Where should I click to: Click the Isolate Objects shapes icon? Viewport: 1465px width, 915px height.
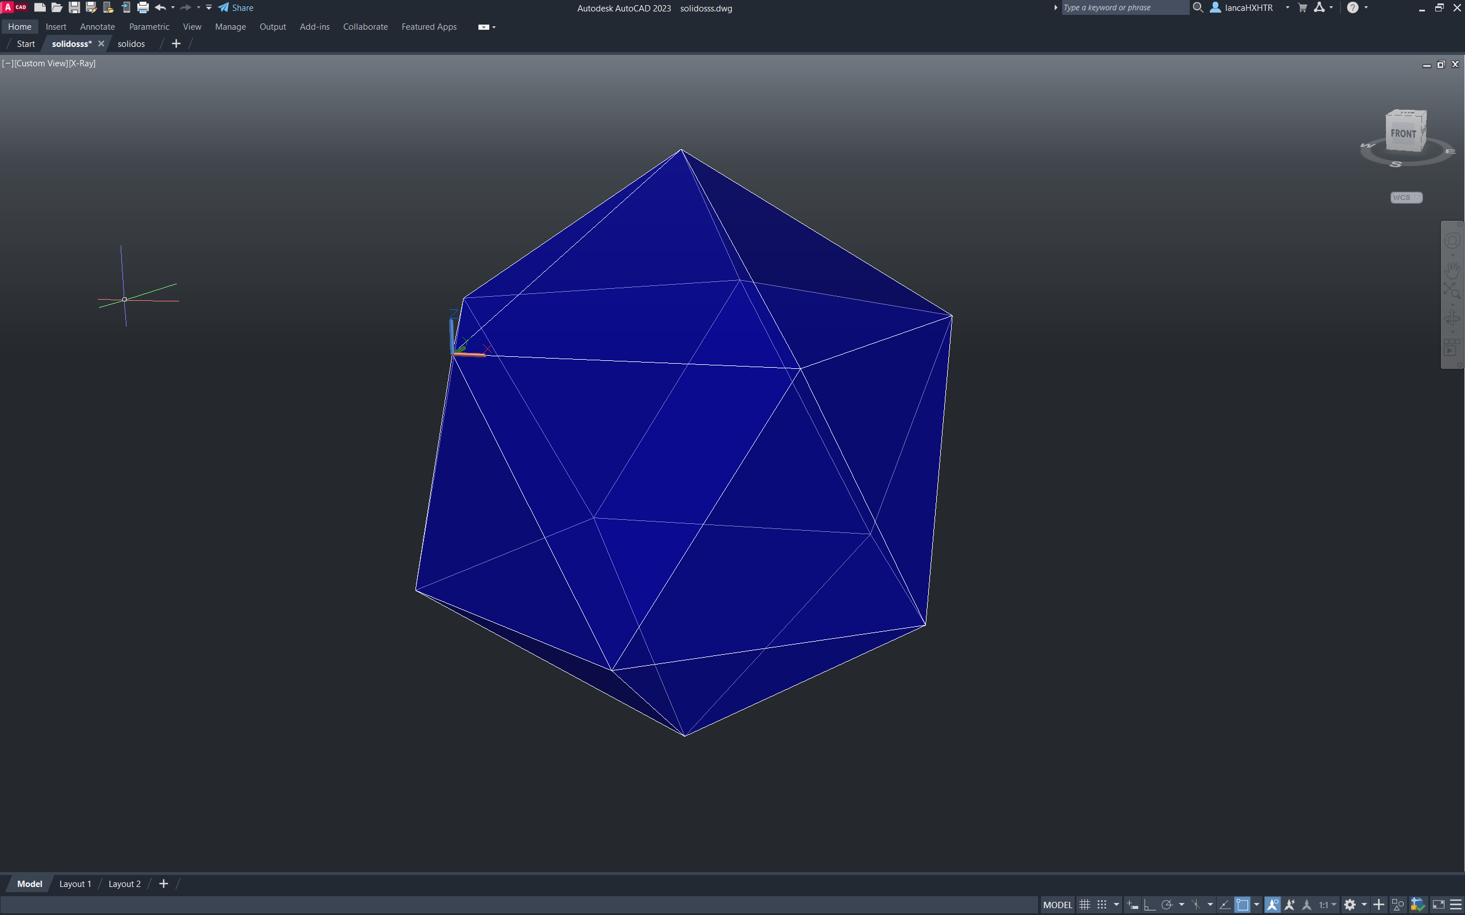point(1398,905)
